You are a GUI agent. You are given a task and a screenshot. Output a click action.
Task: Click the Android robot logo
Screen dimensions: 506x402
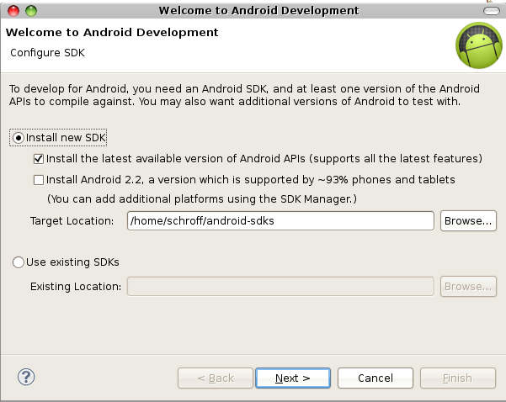coord(478,45)
